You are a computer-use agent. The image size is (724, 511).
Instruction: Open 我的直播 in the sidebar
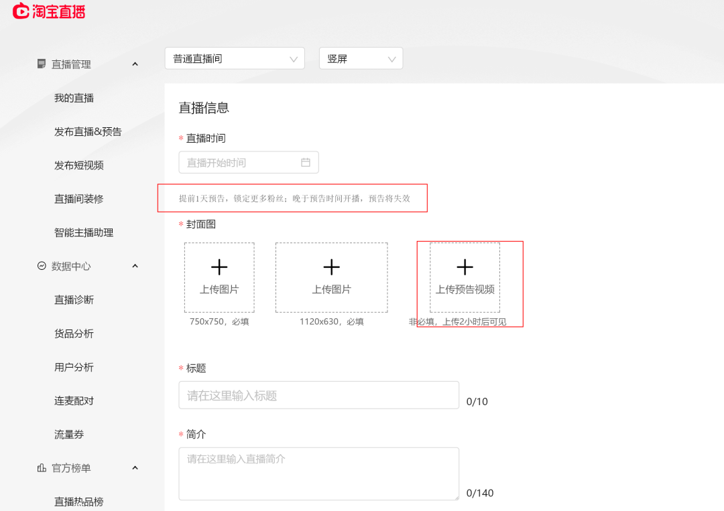(74, 98)
